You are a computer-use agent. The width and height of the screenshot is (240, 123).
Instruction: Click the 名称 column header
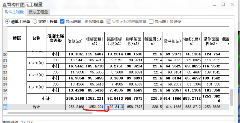click(36, 39)
